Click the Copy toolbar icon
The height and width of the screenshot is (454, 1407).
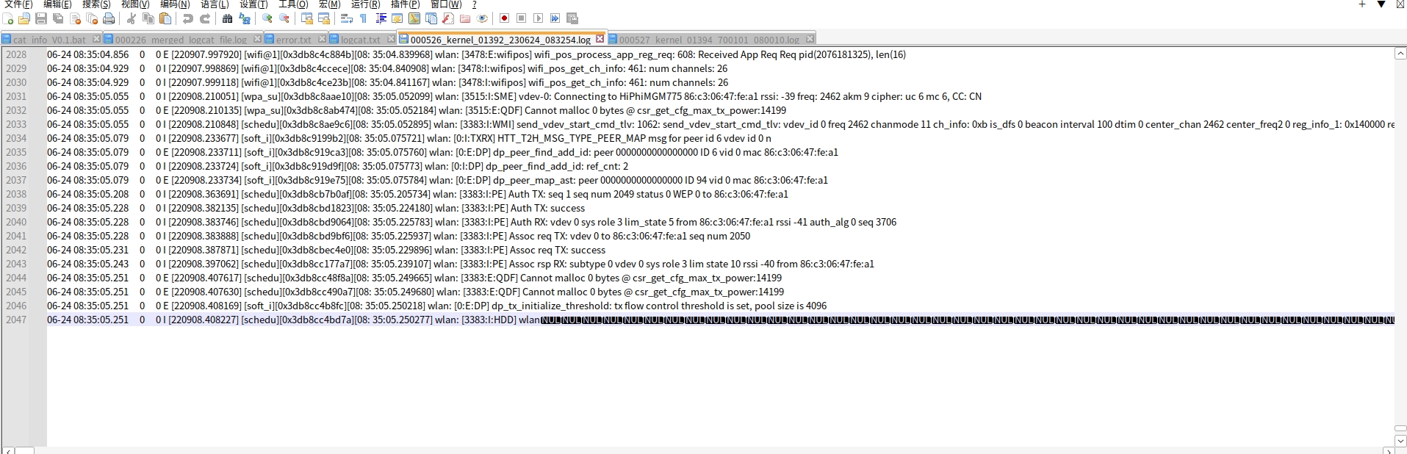(x=148, y=18)
